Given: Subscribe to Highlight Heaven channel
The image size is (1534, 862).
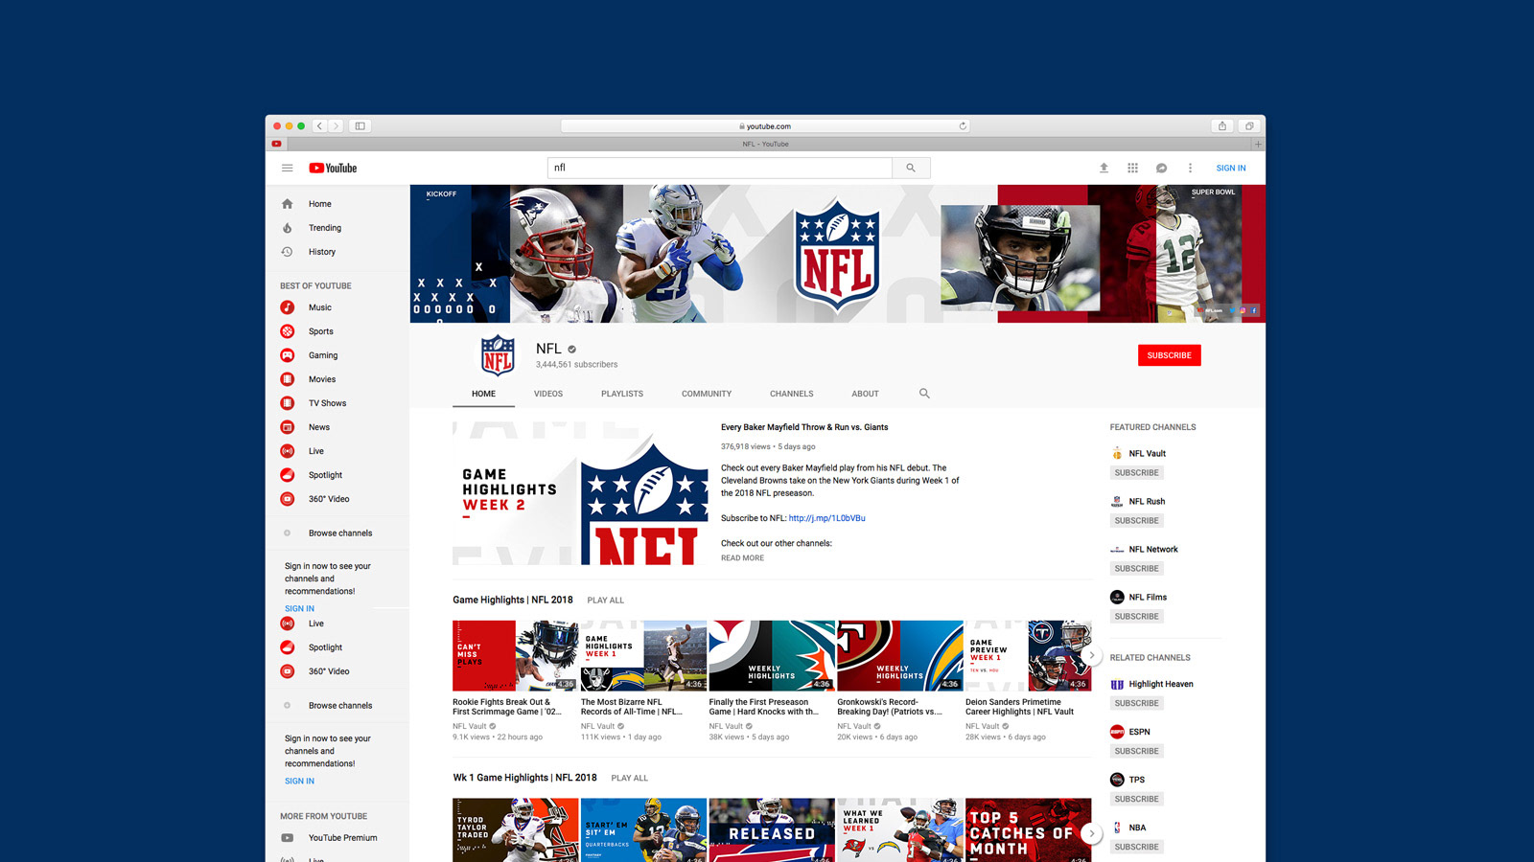Looking at the screenshot, I should (x=1136, y=703).
